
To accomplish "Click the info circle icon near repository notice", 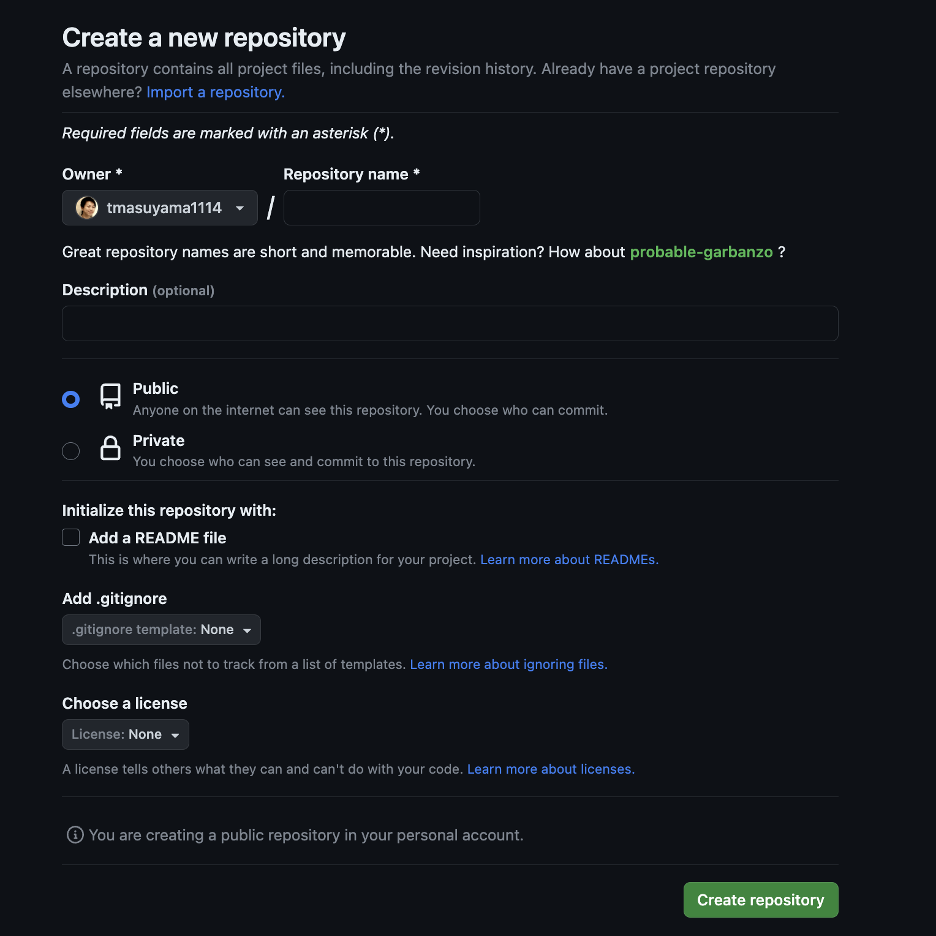I will 74,834.
